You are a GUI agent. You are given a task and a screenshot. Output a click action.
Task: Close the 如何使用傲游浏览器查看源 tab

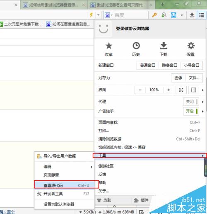(84, 5)
